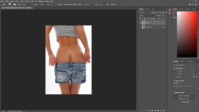The width and height of the screenshot is (199, 112).
Task: Click the Arrière-plan layer lock icon
Action: 164,27
